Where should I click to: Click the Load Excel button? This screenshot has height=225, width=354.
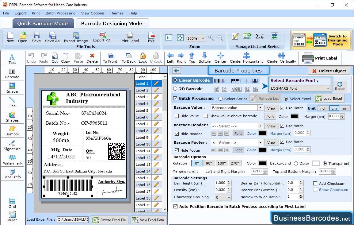pos(329,98)
